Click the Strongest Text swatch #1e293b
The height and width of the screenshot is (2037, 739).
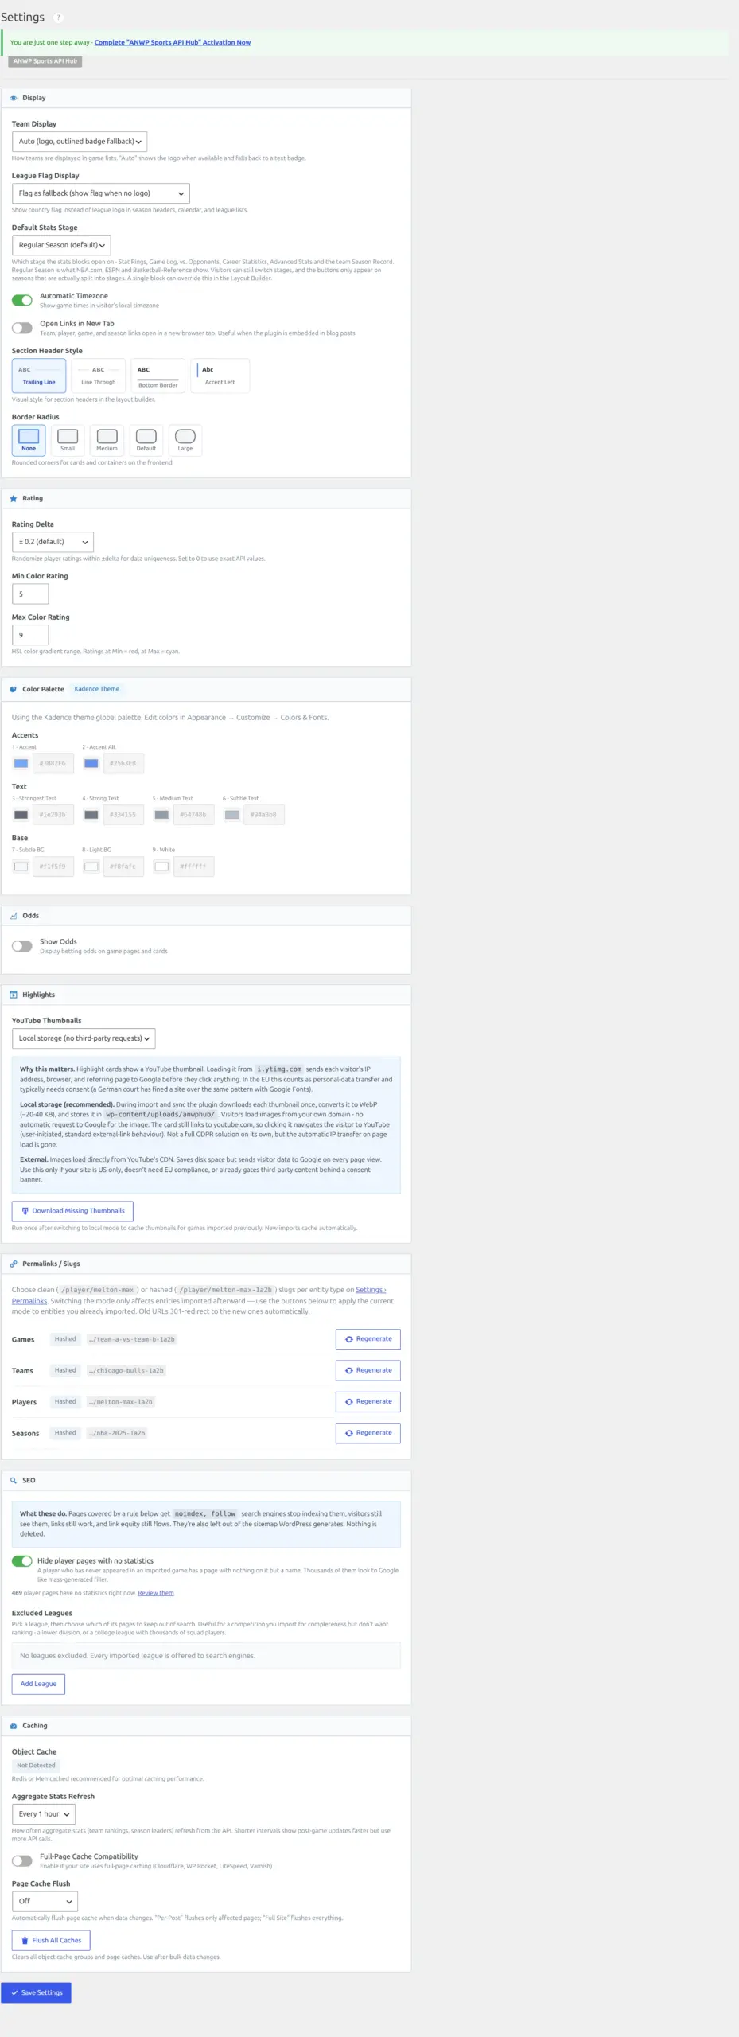(21, 815)
